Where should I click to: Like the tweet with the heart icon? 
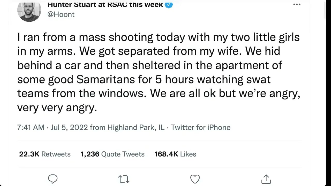click(195, 179)
